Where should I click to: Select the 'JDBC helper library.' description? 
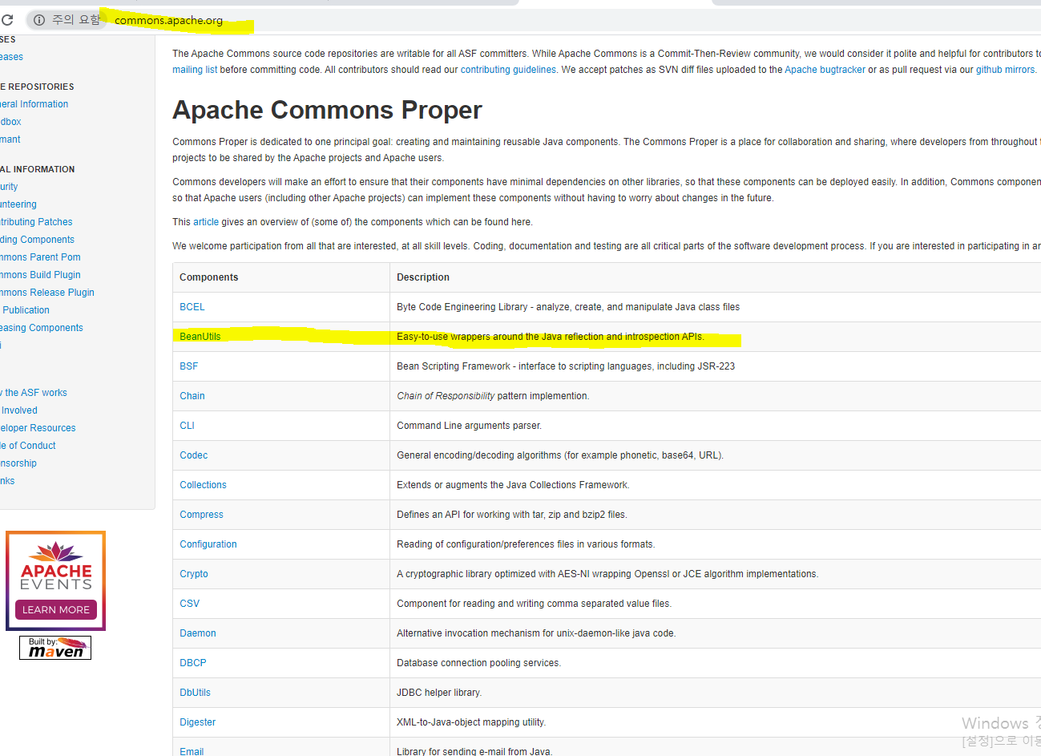(439, 693)
